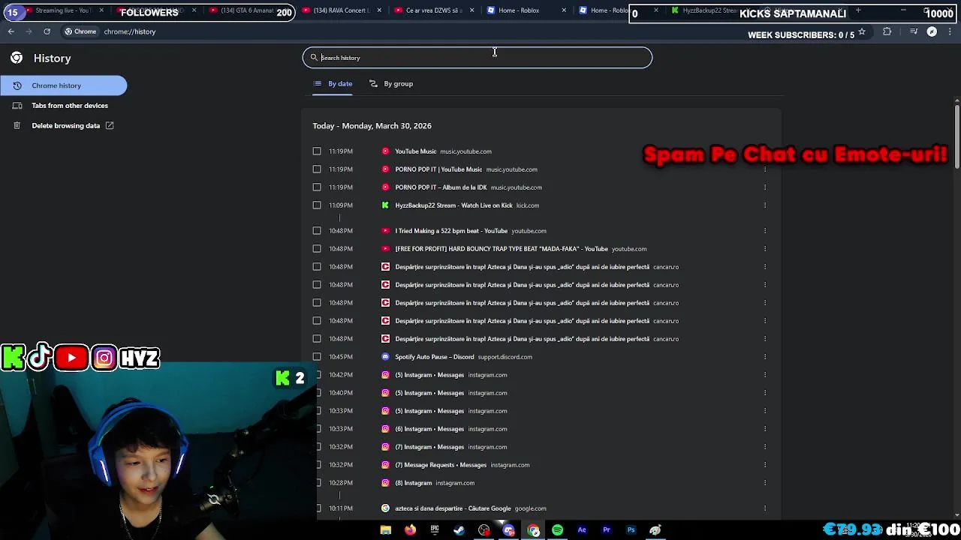961x540 pixels.
Task: Bookmark this page with the star icon
Action: tap(862, 31)
